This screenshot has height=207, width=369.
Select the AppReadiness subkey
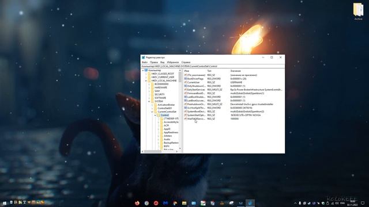pos(171,132)
